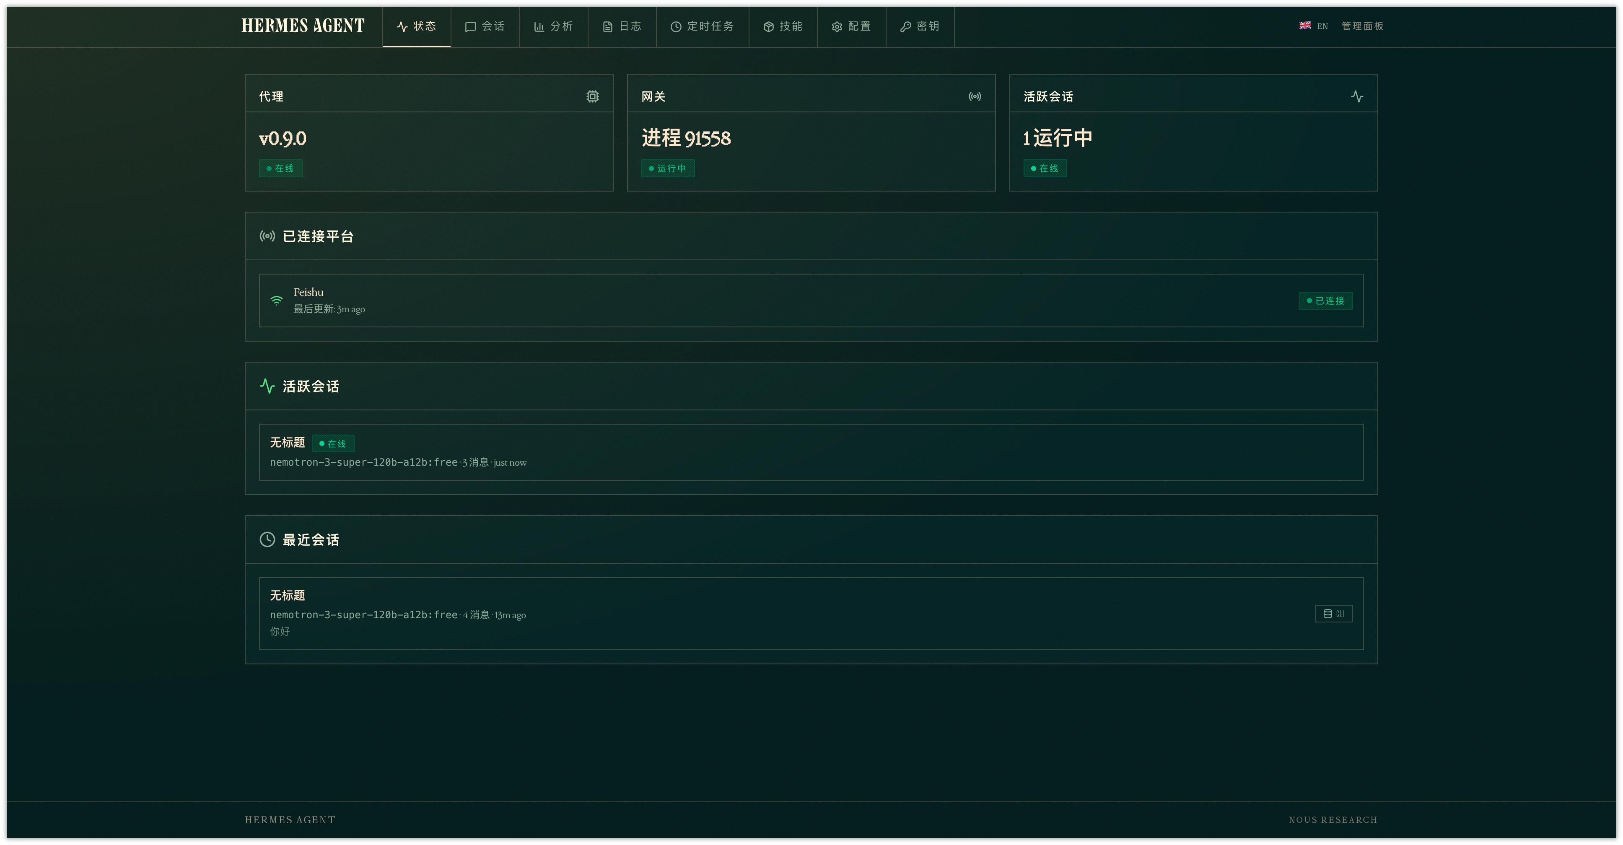Image resolution: width=1623 pixels, height=845 pixels.
Task: Click the green pulse icon beside 活跃会话 heading
Action: click(x=267, y=386)
